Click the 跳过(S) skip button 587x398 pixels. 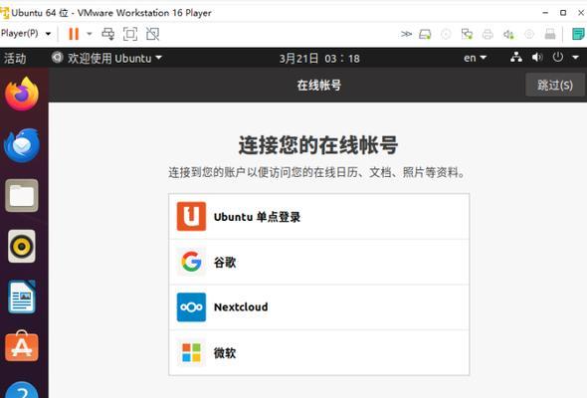555,85
